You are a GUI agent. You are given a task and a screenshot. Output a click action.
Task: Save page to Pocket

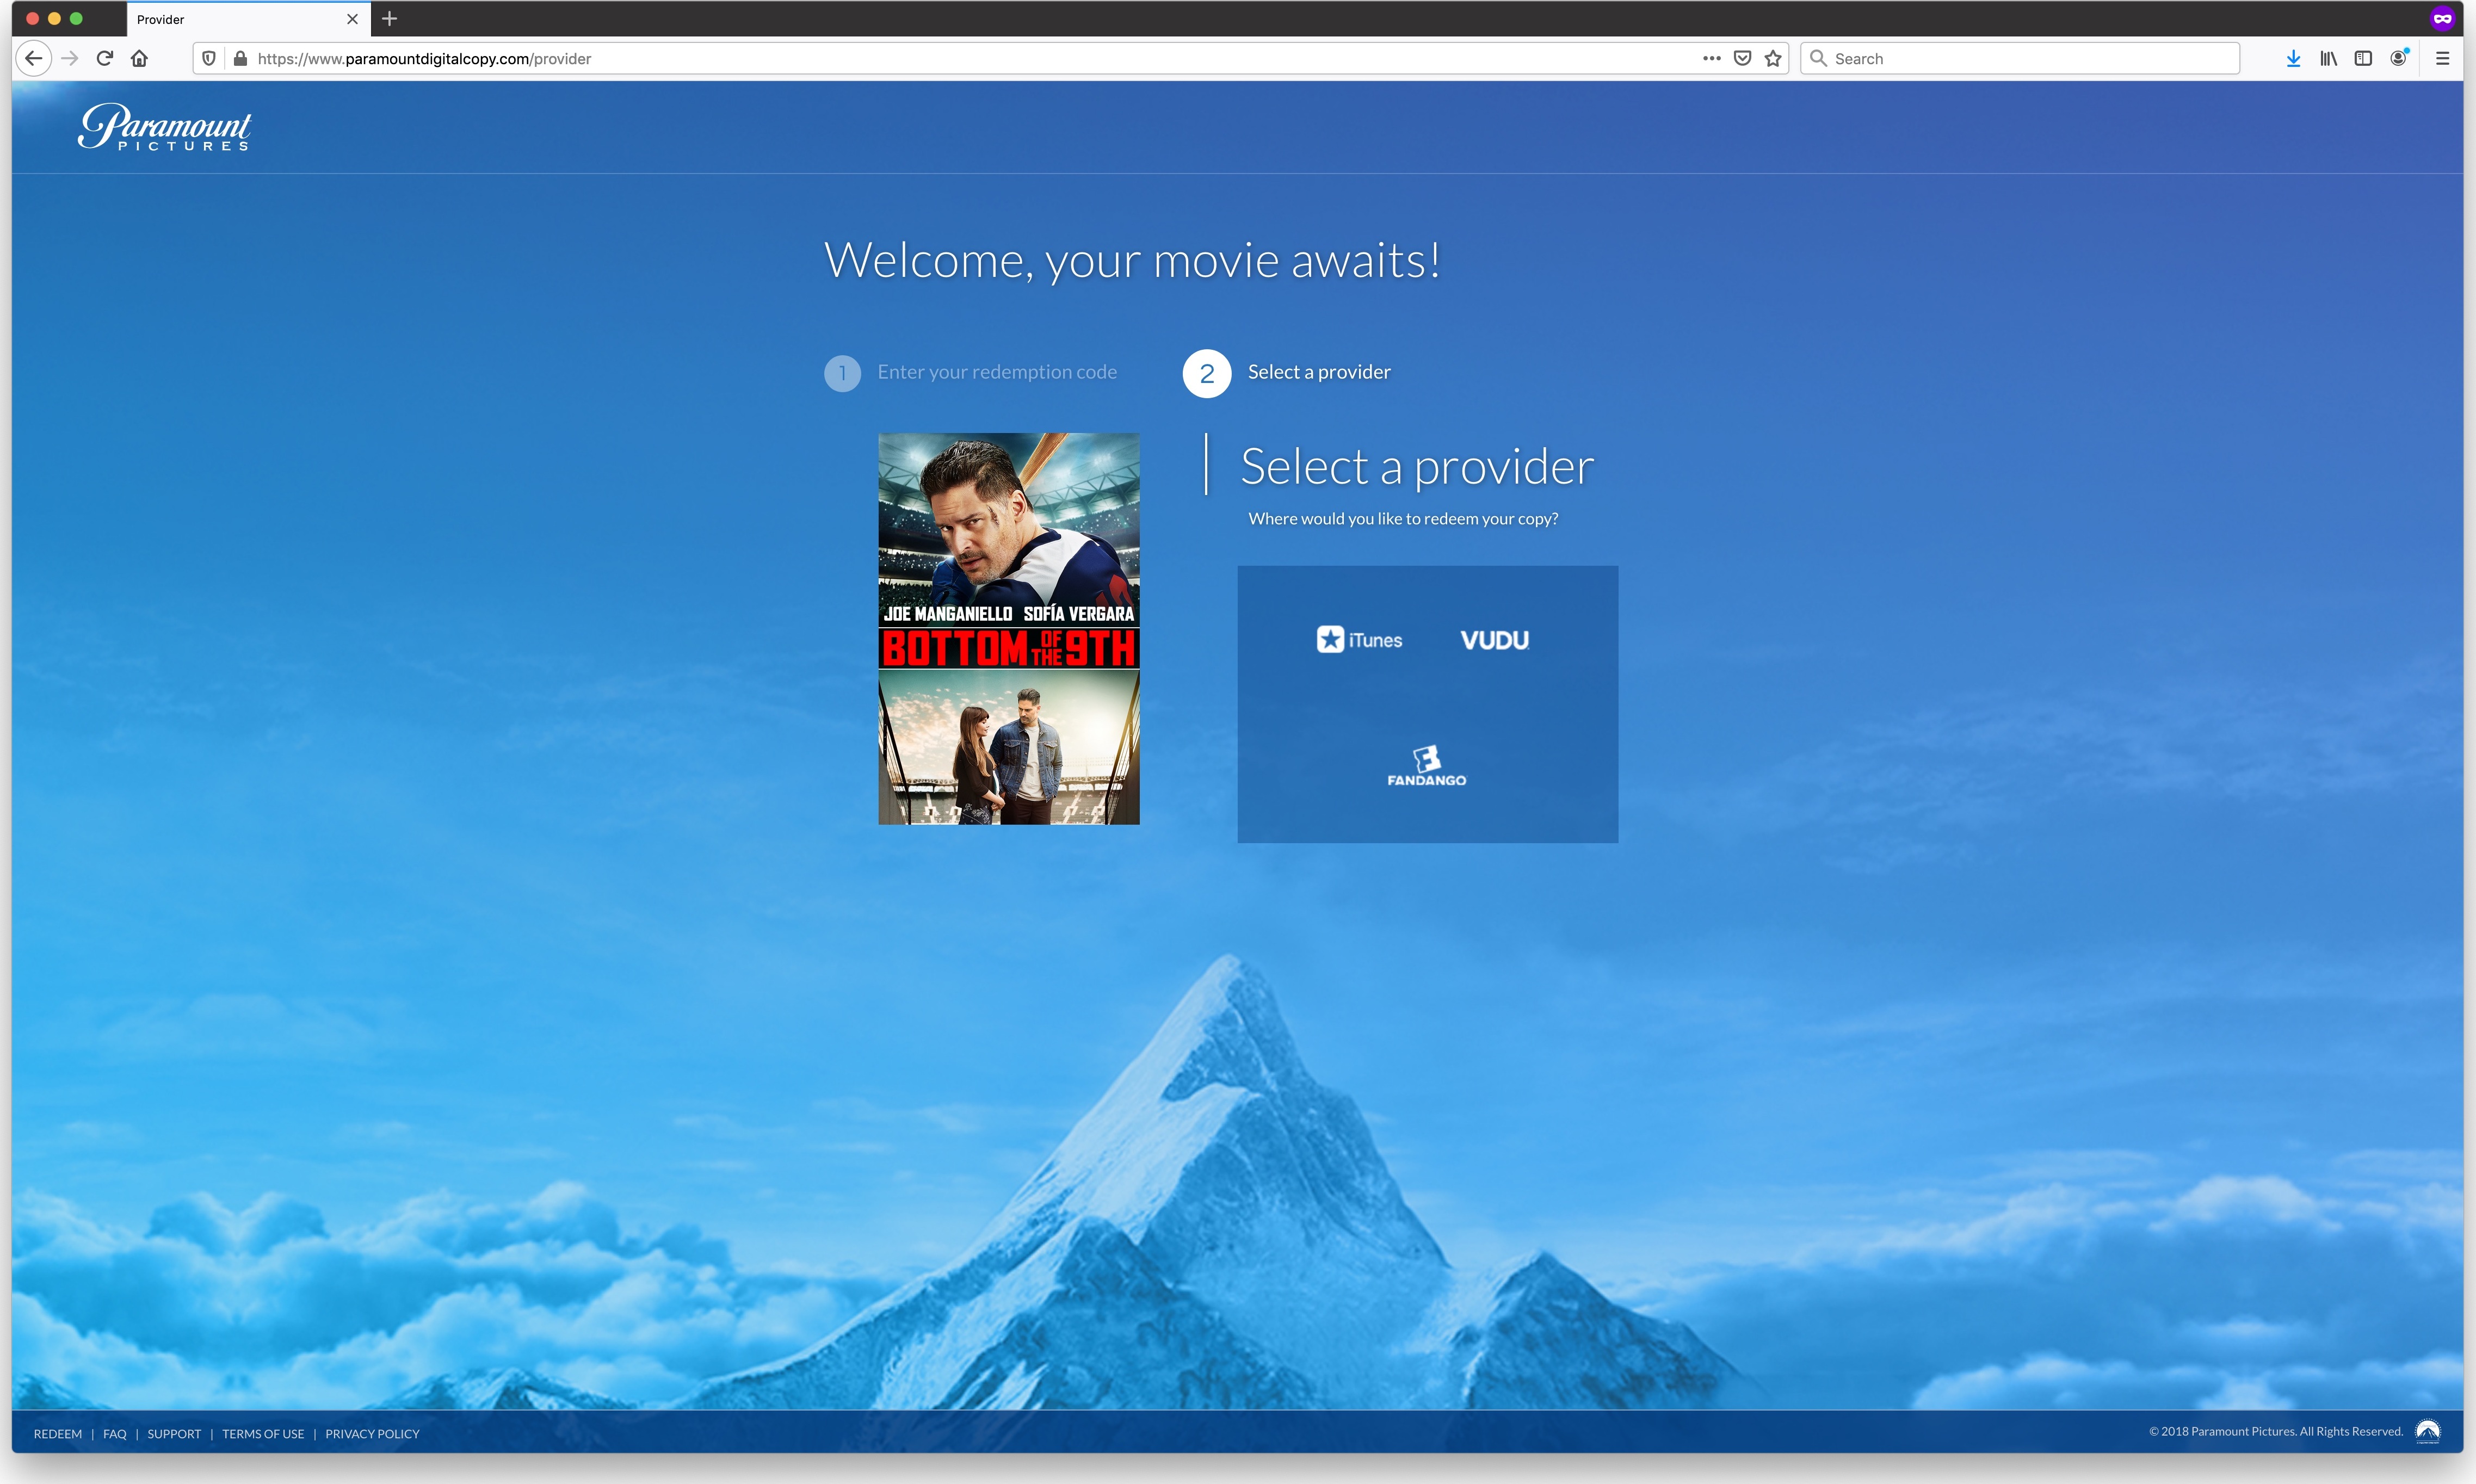[x=1742, y=58]
